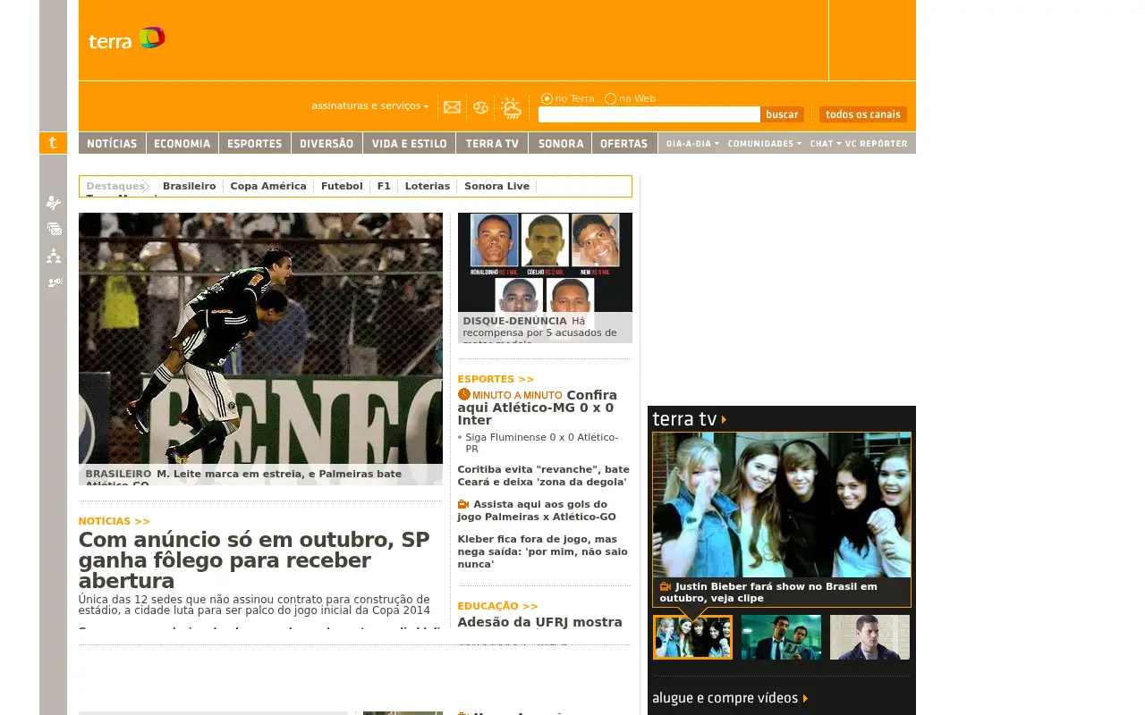This screenshot has height=715, width=1145.
Task: Open 'Kleber fica fora de jogo' story
Action: [x=543, y=551]
